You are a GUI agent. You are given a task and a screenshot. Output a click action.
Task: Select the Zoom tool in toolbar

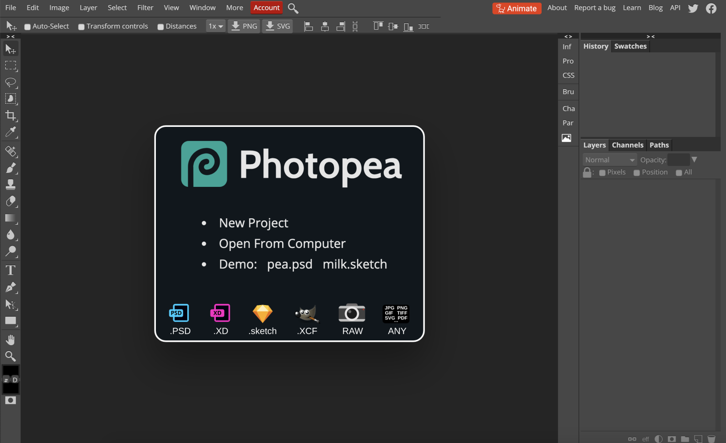[x=11, y=356]
